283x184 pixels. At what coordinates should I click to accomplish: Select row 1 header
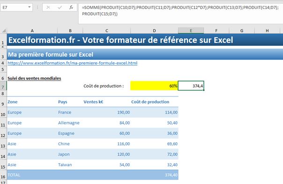(3, 40)
